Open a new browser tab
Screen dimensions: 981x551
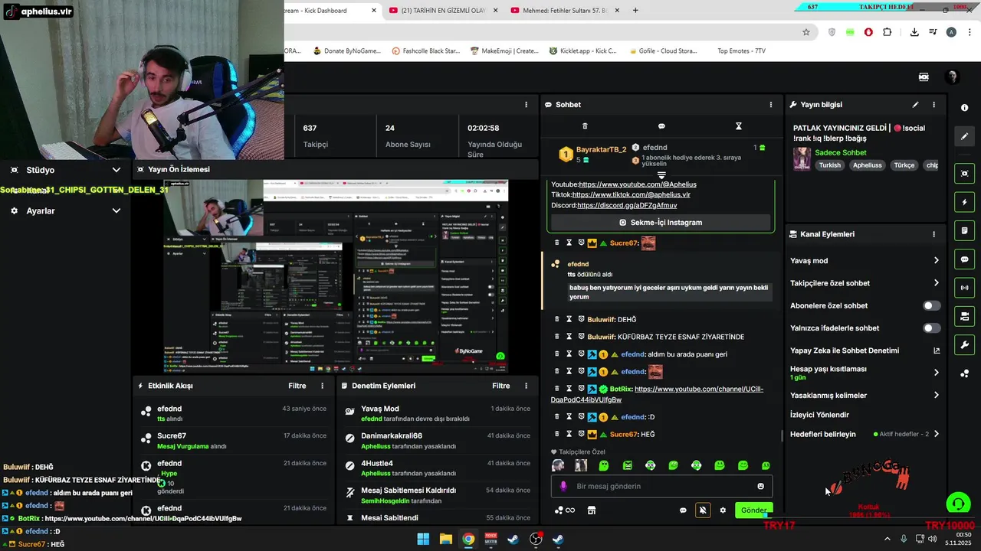point(635,11)
